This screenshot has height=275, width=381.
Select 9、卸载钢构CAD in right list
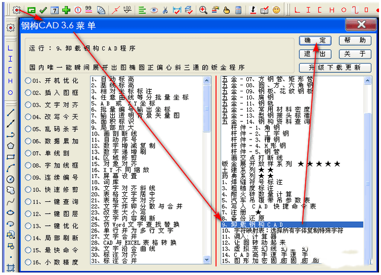(292, 224)
